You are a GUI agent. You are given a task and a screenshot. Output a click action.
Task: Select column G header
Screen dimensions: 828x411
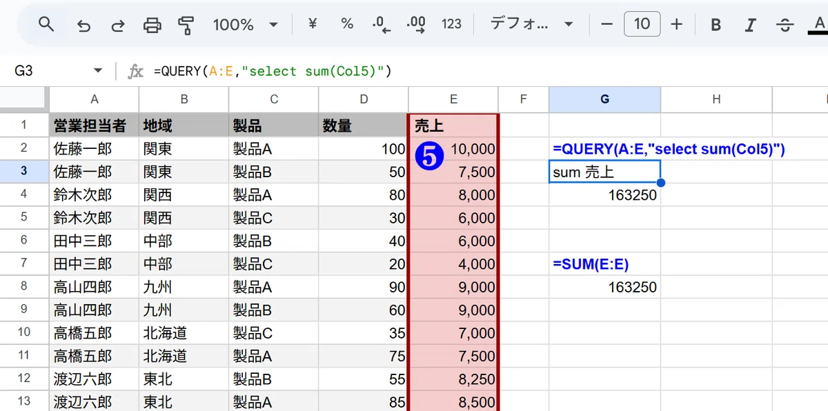[605, 99]
